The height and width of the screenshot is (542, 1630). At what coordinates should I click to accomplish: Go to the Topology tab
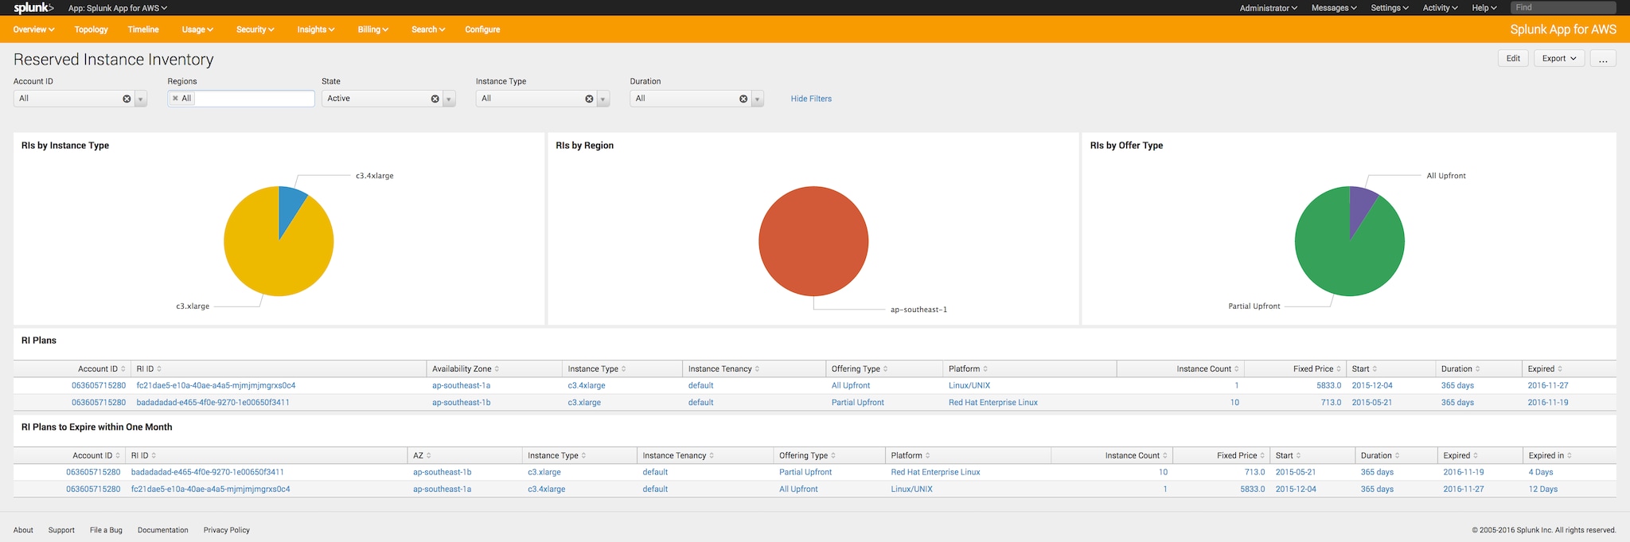tap(91, 29)
